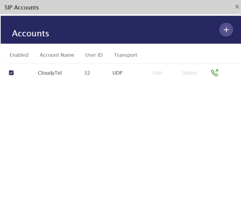The height and width of the screenshot is (206, 241).
Task: Click the Transport column header
Action: (x=125, y=55)
